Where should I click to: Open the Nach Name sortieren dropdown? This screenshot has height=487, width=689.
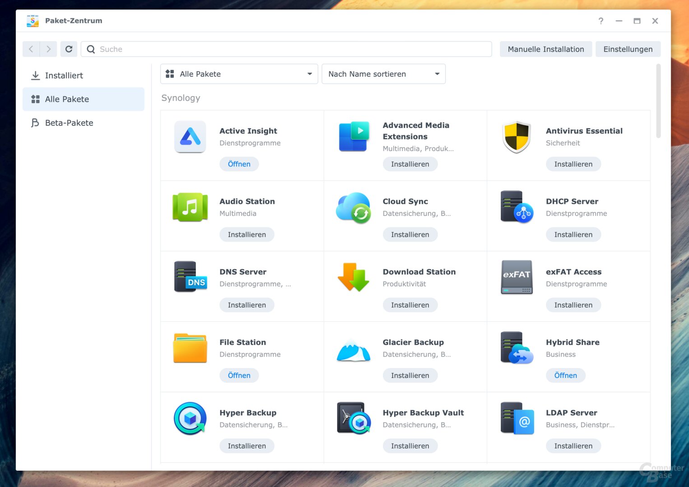coord(384,74)
